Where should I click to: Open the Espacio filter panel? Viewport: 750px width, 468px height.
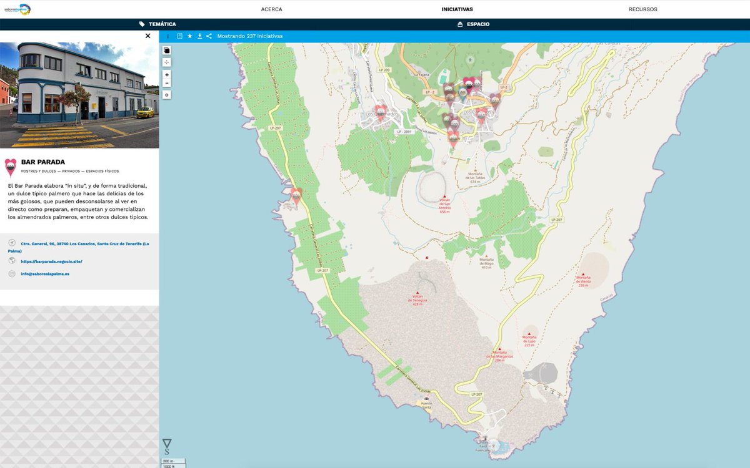click(x=474, y=24)
